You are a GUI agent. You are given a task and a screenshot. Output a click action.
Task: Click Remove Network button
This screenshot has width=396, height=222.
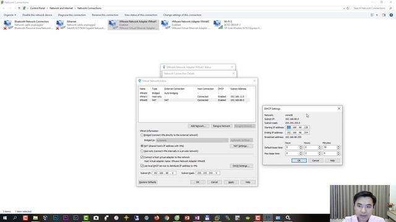222,126
